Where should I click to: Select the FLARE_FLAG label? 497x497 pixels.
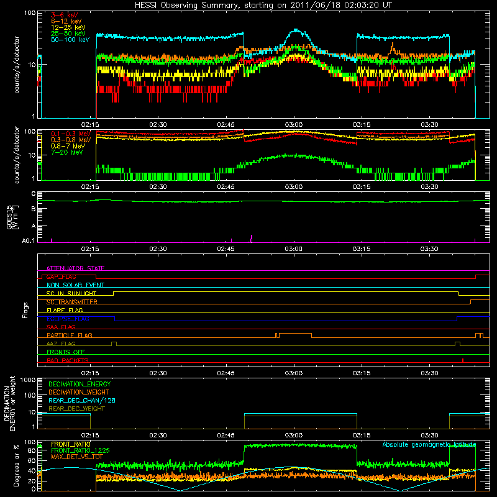[x=65, y=310]
